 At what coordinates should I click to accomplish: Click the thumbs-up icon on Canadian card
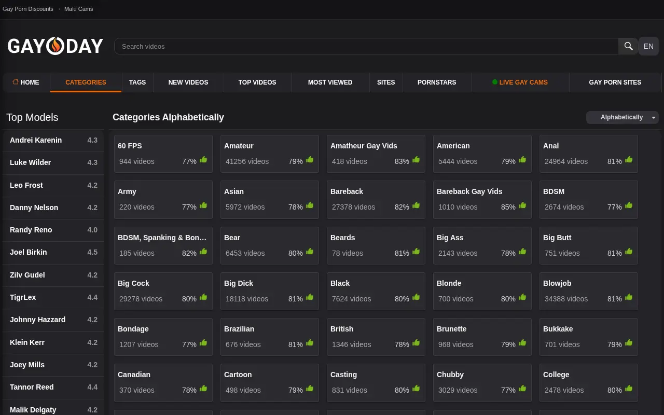pos(203,389)
